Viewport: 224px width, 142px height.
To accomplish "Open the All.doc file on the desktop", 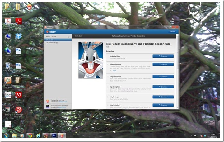I will pyautogui.click(x=19, y=52).
